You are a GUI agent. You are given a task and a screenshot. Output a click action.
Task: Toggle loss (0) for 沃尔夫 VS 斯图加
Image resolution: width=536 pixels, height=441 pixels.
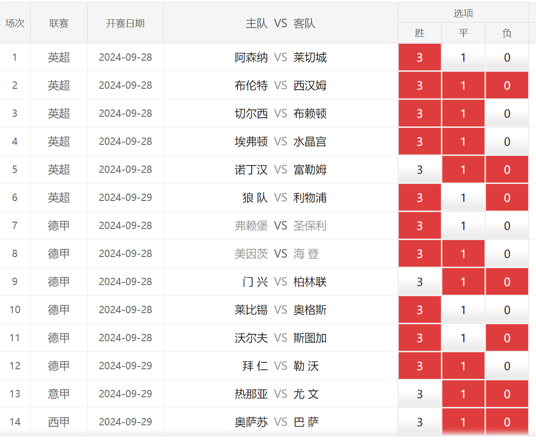click(507, 338)
